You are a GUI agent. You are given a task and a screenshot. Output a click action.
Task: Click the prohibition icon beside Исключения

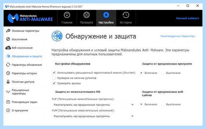pos(8,39)
